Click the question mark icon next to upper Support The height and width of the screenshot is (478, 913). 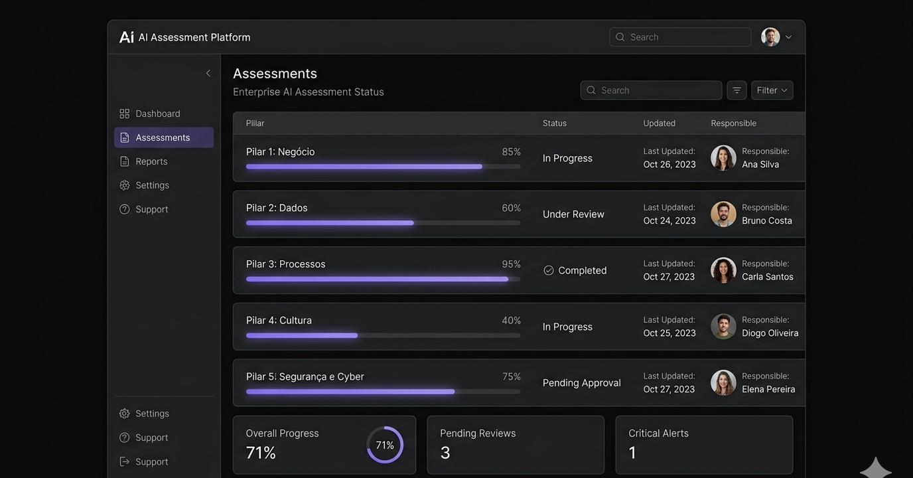point(125,209)
